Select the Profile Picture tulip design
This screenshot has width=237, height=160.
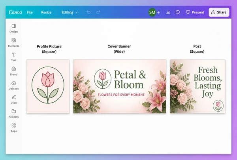tap(48, 86)
